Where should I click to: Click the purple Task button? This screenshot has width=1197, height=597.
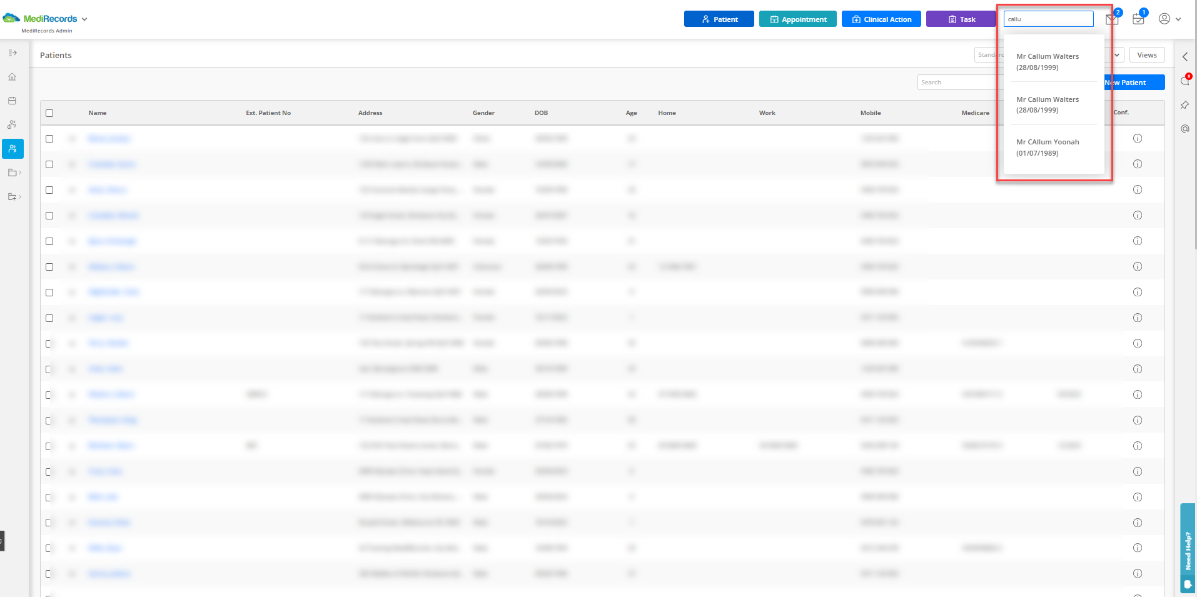(x=961, y=19)
